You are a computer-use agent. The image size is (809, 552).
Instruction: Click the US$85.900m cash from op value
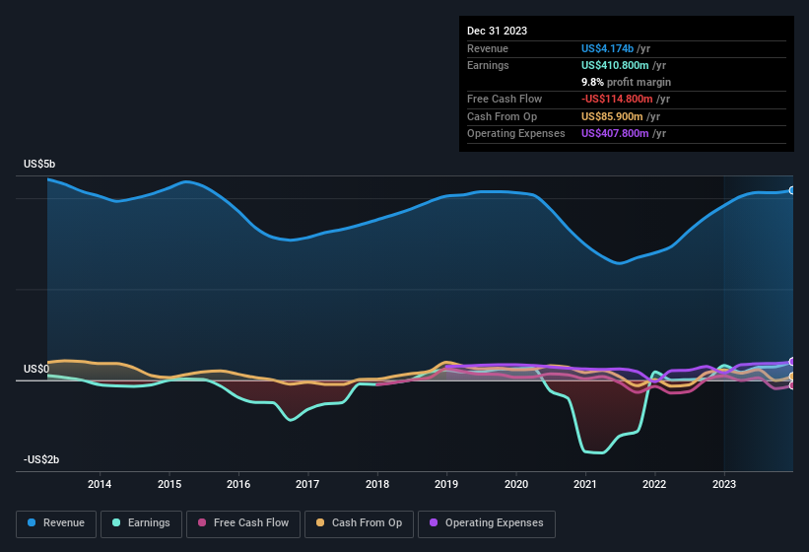(x=613, y=116)
